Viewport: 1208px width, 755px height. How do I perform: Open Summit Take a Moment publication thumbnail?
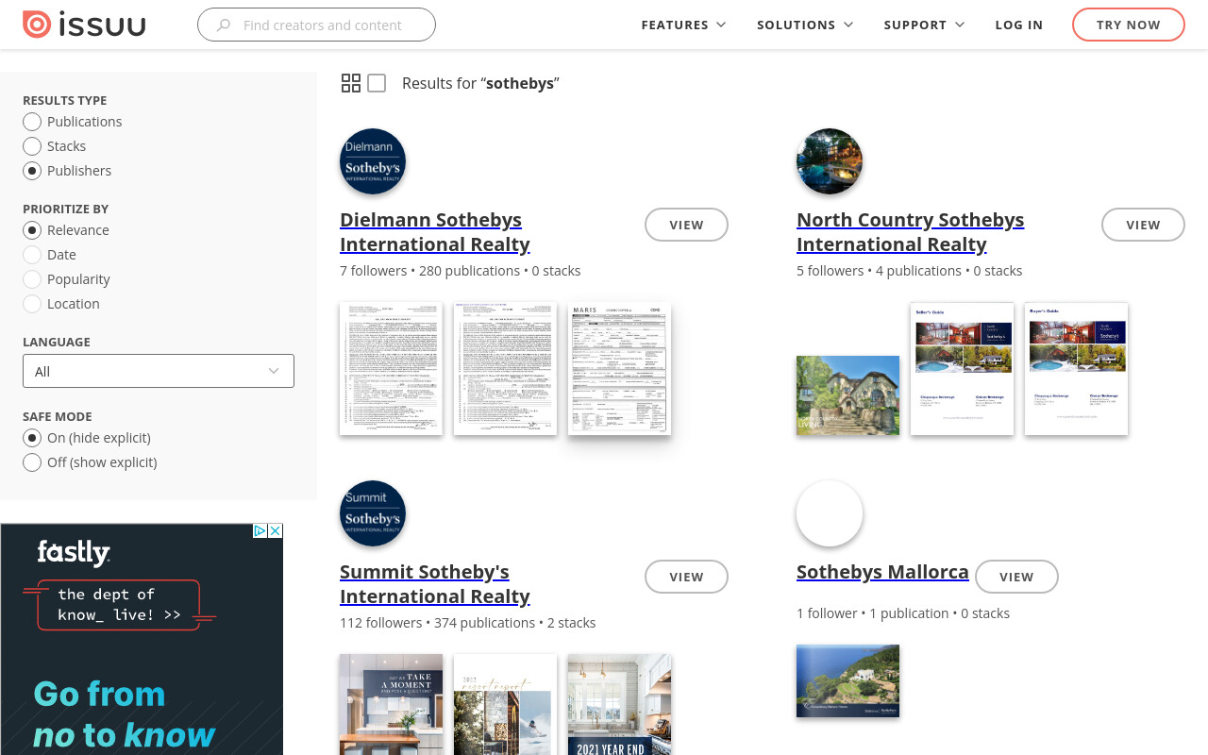click(x=391, y=705)
